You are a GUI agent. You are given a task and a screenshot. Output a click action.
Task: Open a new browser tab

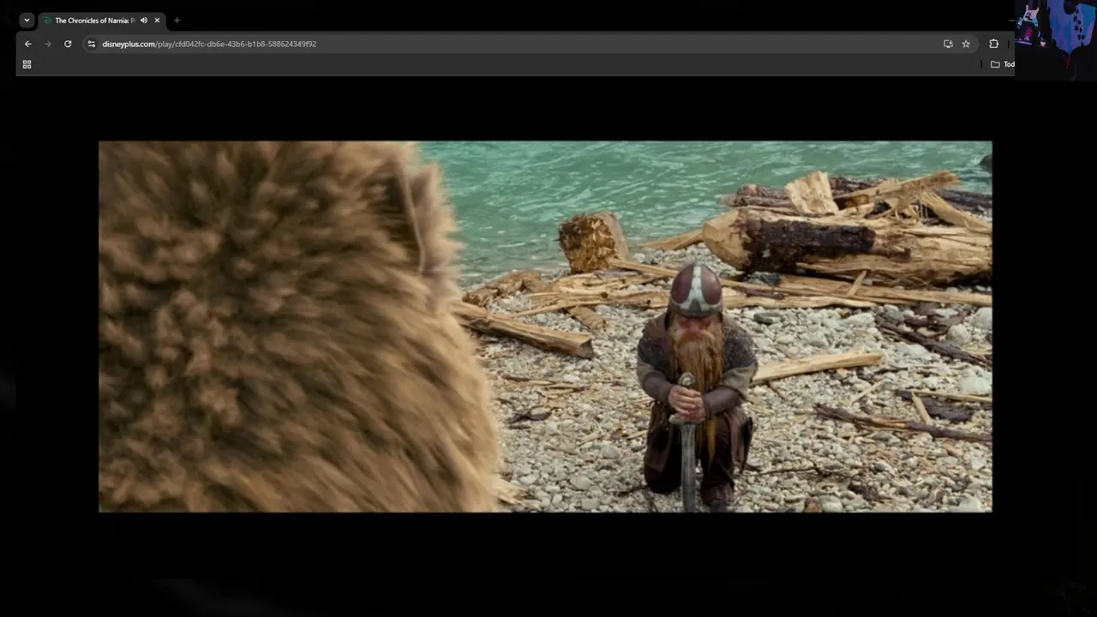(x=177, y=21)
